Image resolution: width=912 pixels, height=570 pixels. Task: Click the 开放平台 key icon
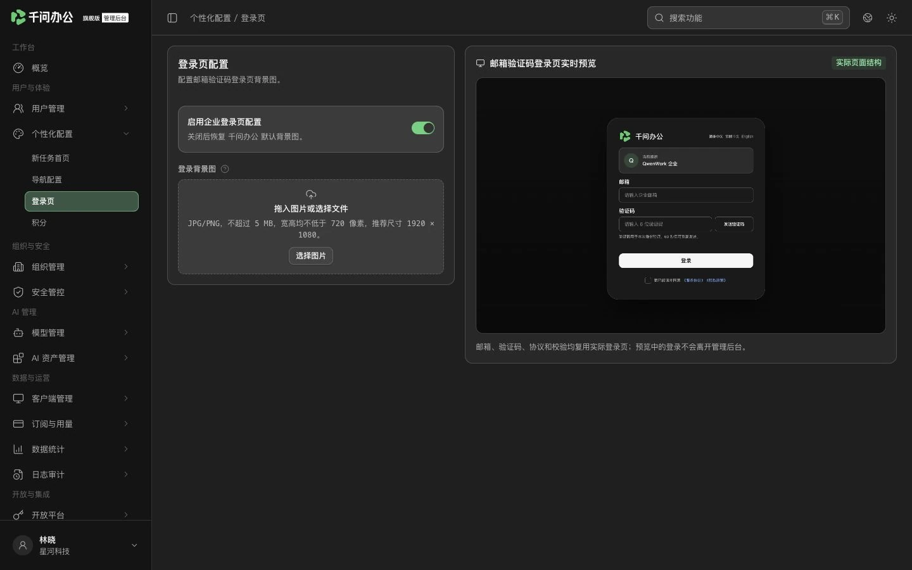click(x=18, y=515)
